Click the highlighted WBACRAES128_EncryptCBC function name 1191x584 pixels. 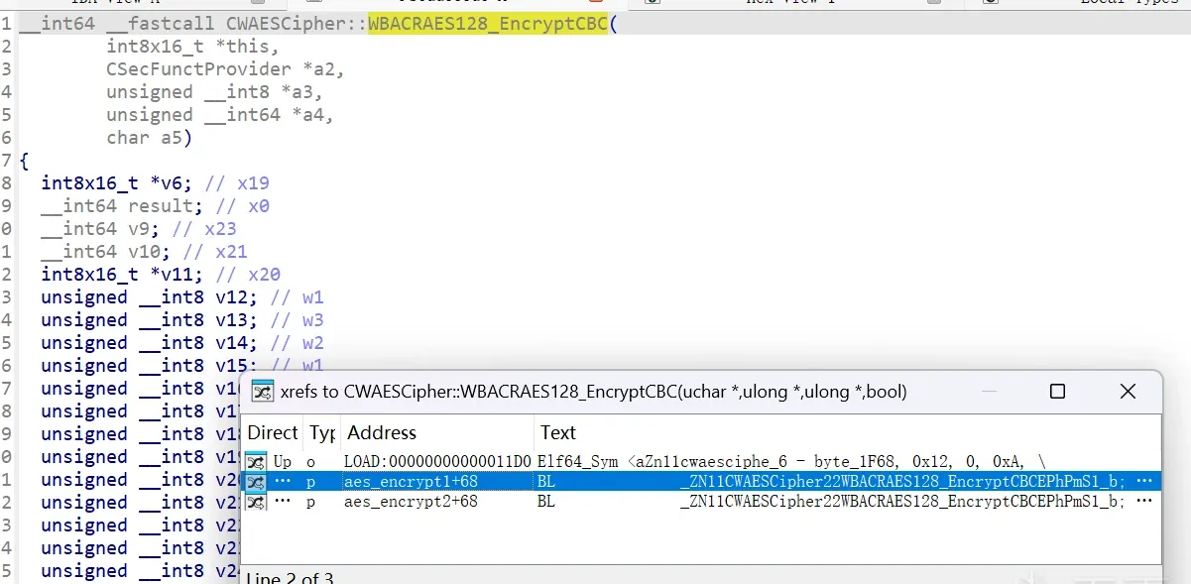488,24
